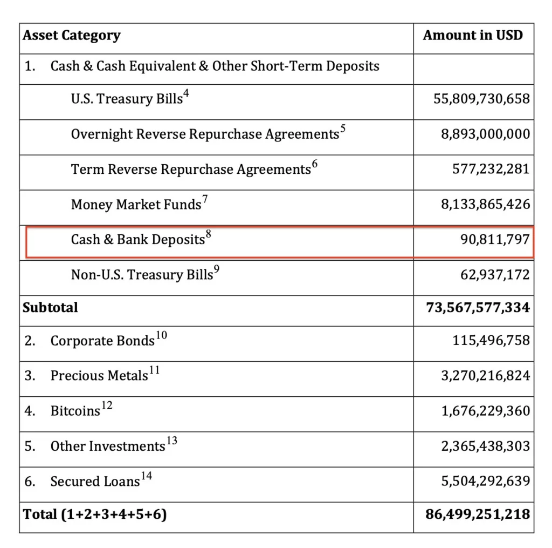Click the highlighted amount 90,811,797

[x=496, y=240]
